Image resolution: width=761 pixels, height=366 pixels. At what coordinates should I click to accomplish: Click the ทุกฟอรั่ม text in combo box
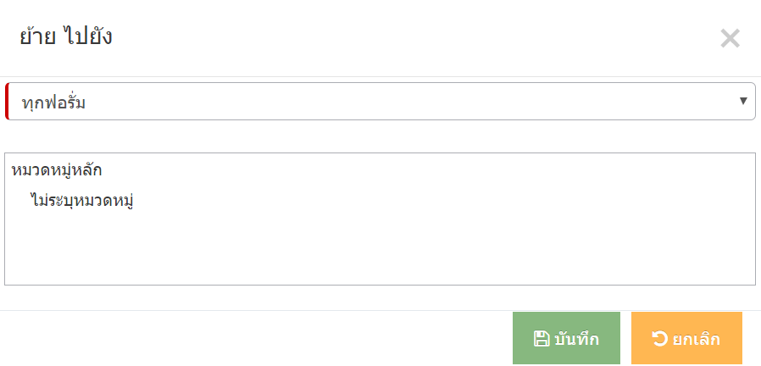point(53,103)
